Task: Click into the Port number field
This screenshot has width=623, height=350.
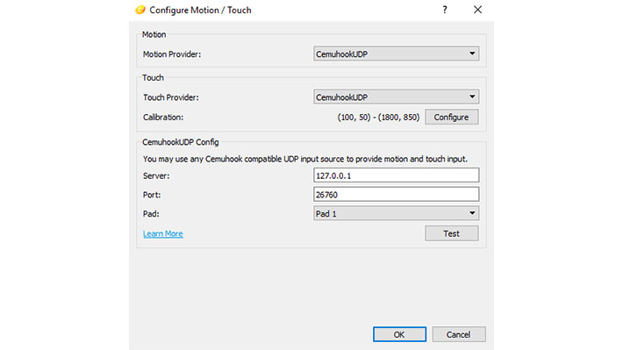Action: (x=396, y=194)
